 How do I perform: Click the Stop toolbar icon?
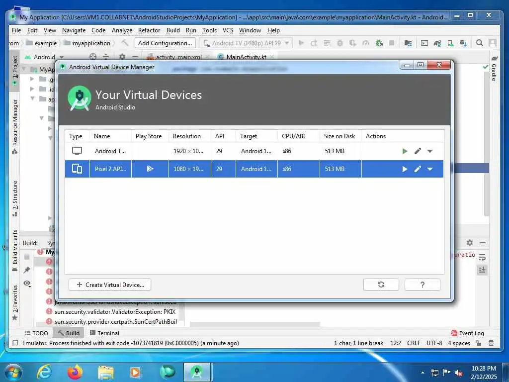(392, 43)
